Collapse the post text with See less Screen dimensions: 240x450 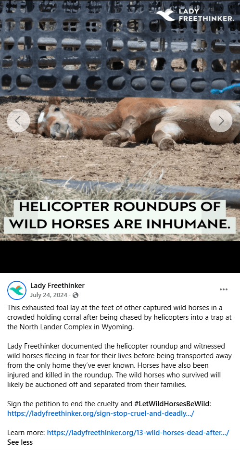point(20,442)
